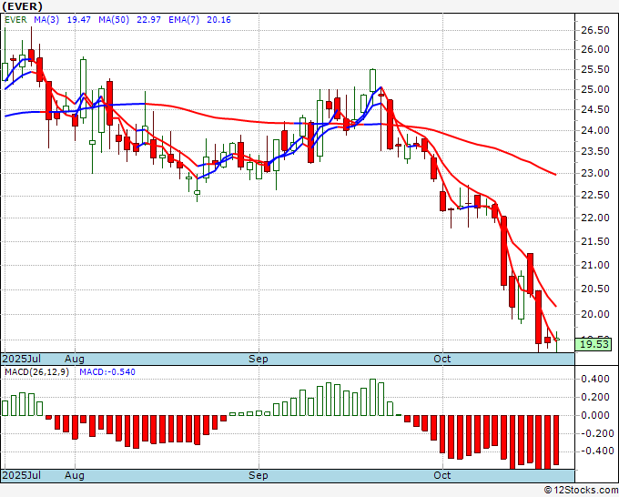The height and width of the screenshot is (497, 619).
Task: Select the green EVER legend label
Action: pos(15,20)
